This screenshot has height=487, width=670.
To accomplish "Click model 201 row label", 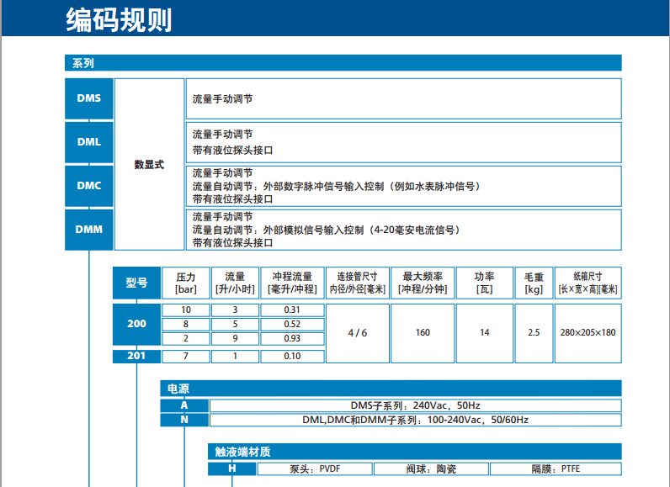I will [x=136, y=356].
